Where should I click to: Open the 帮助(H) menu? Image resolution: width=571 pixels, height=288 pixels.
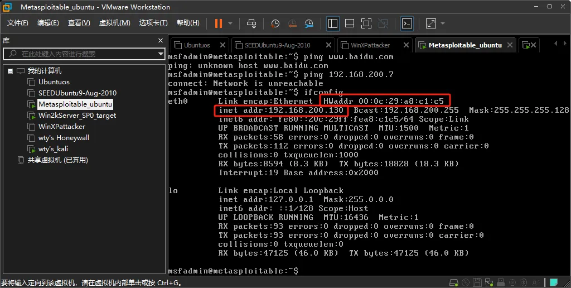188,23
